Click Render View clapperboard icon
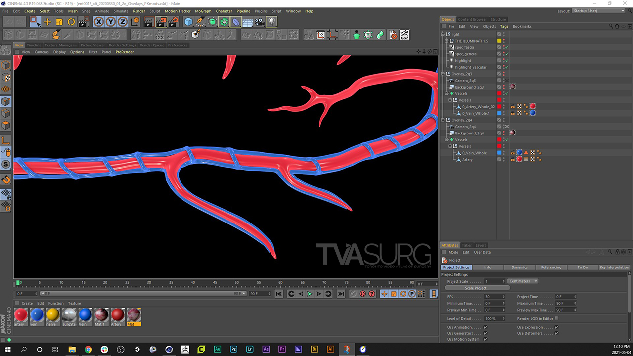The height and width of the screenshot is (356, 633). 149,22
